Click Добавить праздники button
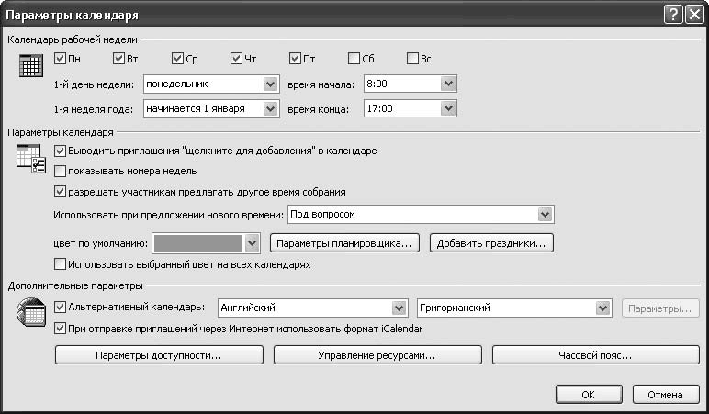This screenshot has height=414, width=709. (491, 243)
